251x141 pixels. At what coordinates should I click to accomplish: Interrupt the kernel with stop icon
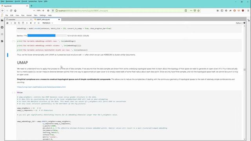point(31,23)
